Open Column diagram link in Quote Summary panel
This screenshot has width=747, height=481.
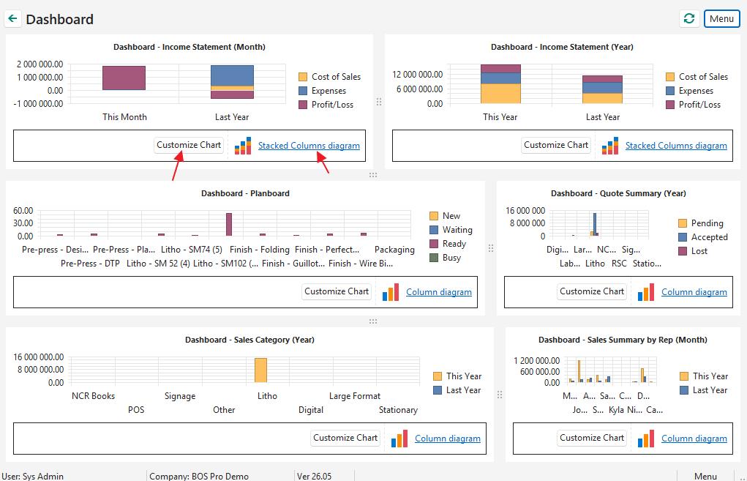694,292
